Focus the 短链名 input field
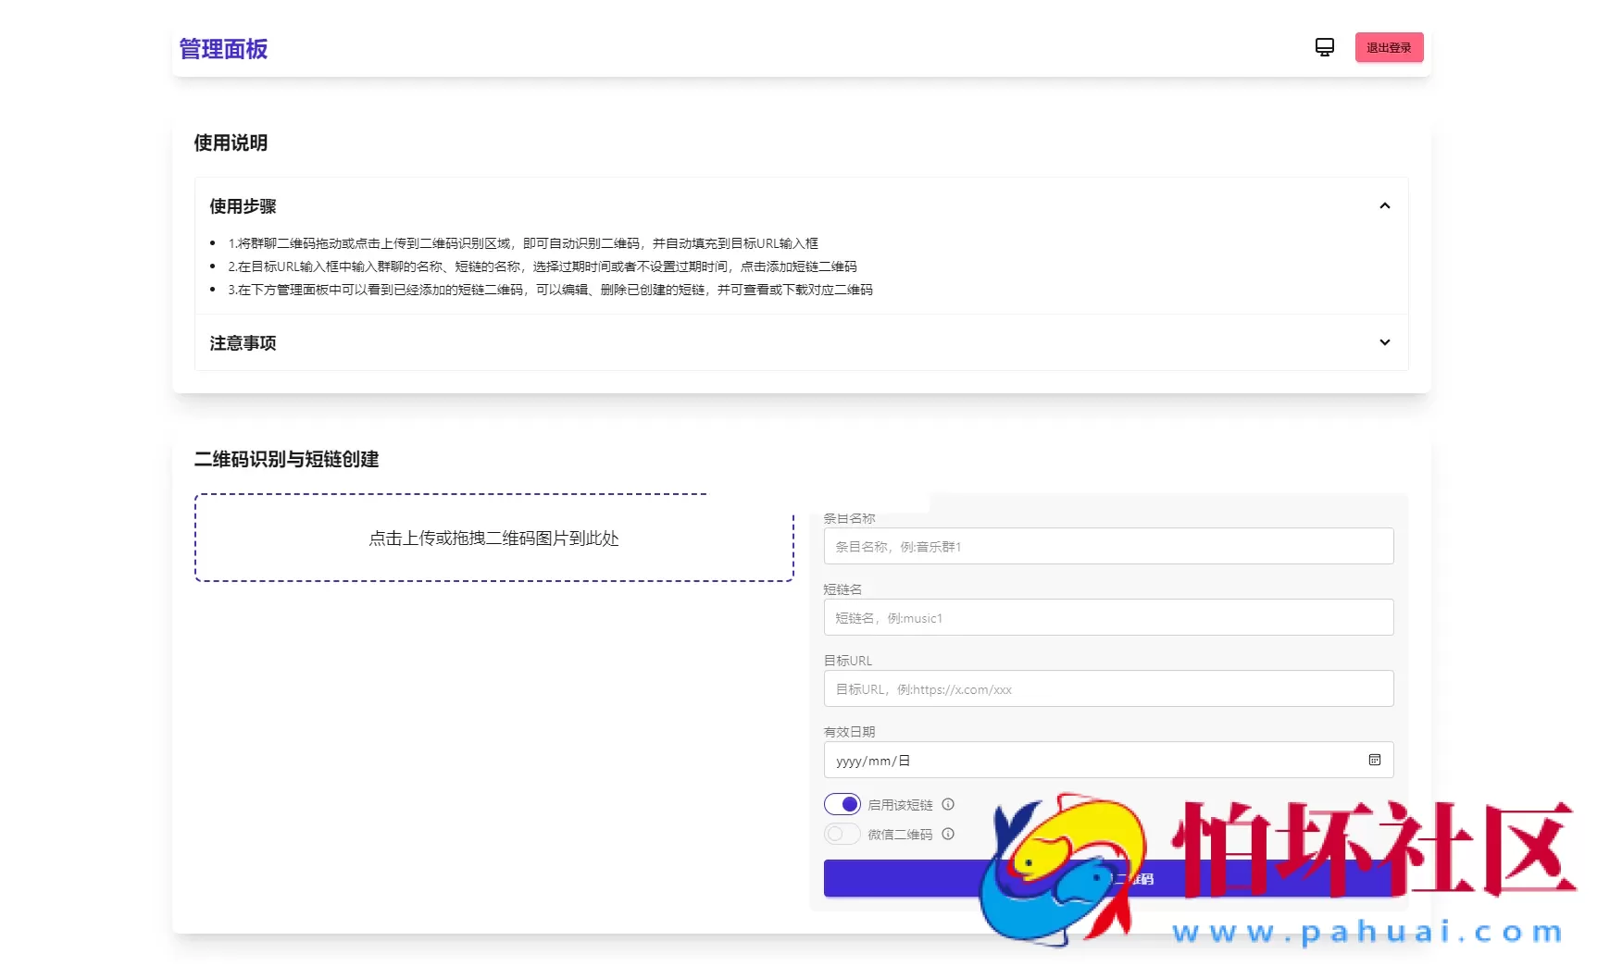Image resolution: width=1610 pixels, height=966 pixels. point(1107,617)
